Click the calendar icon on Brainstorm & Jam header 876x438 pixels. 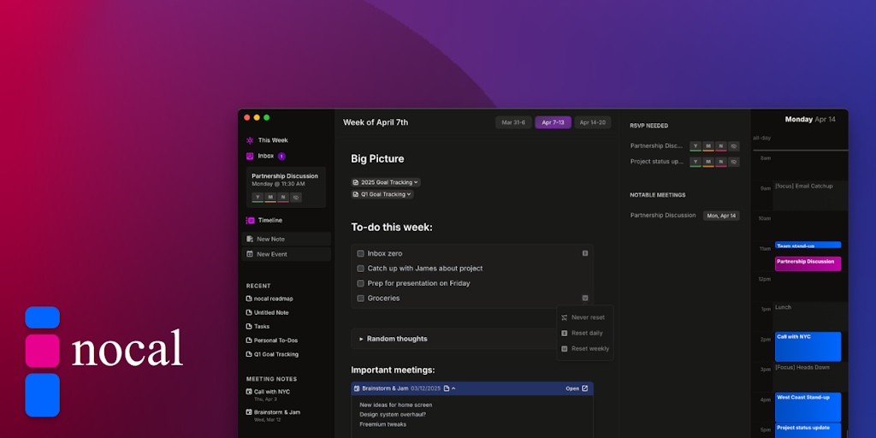click(357, 388)
